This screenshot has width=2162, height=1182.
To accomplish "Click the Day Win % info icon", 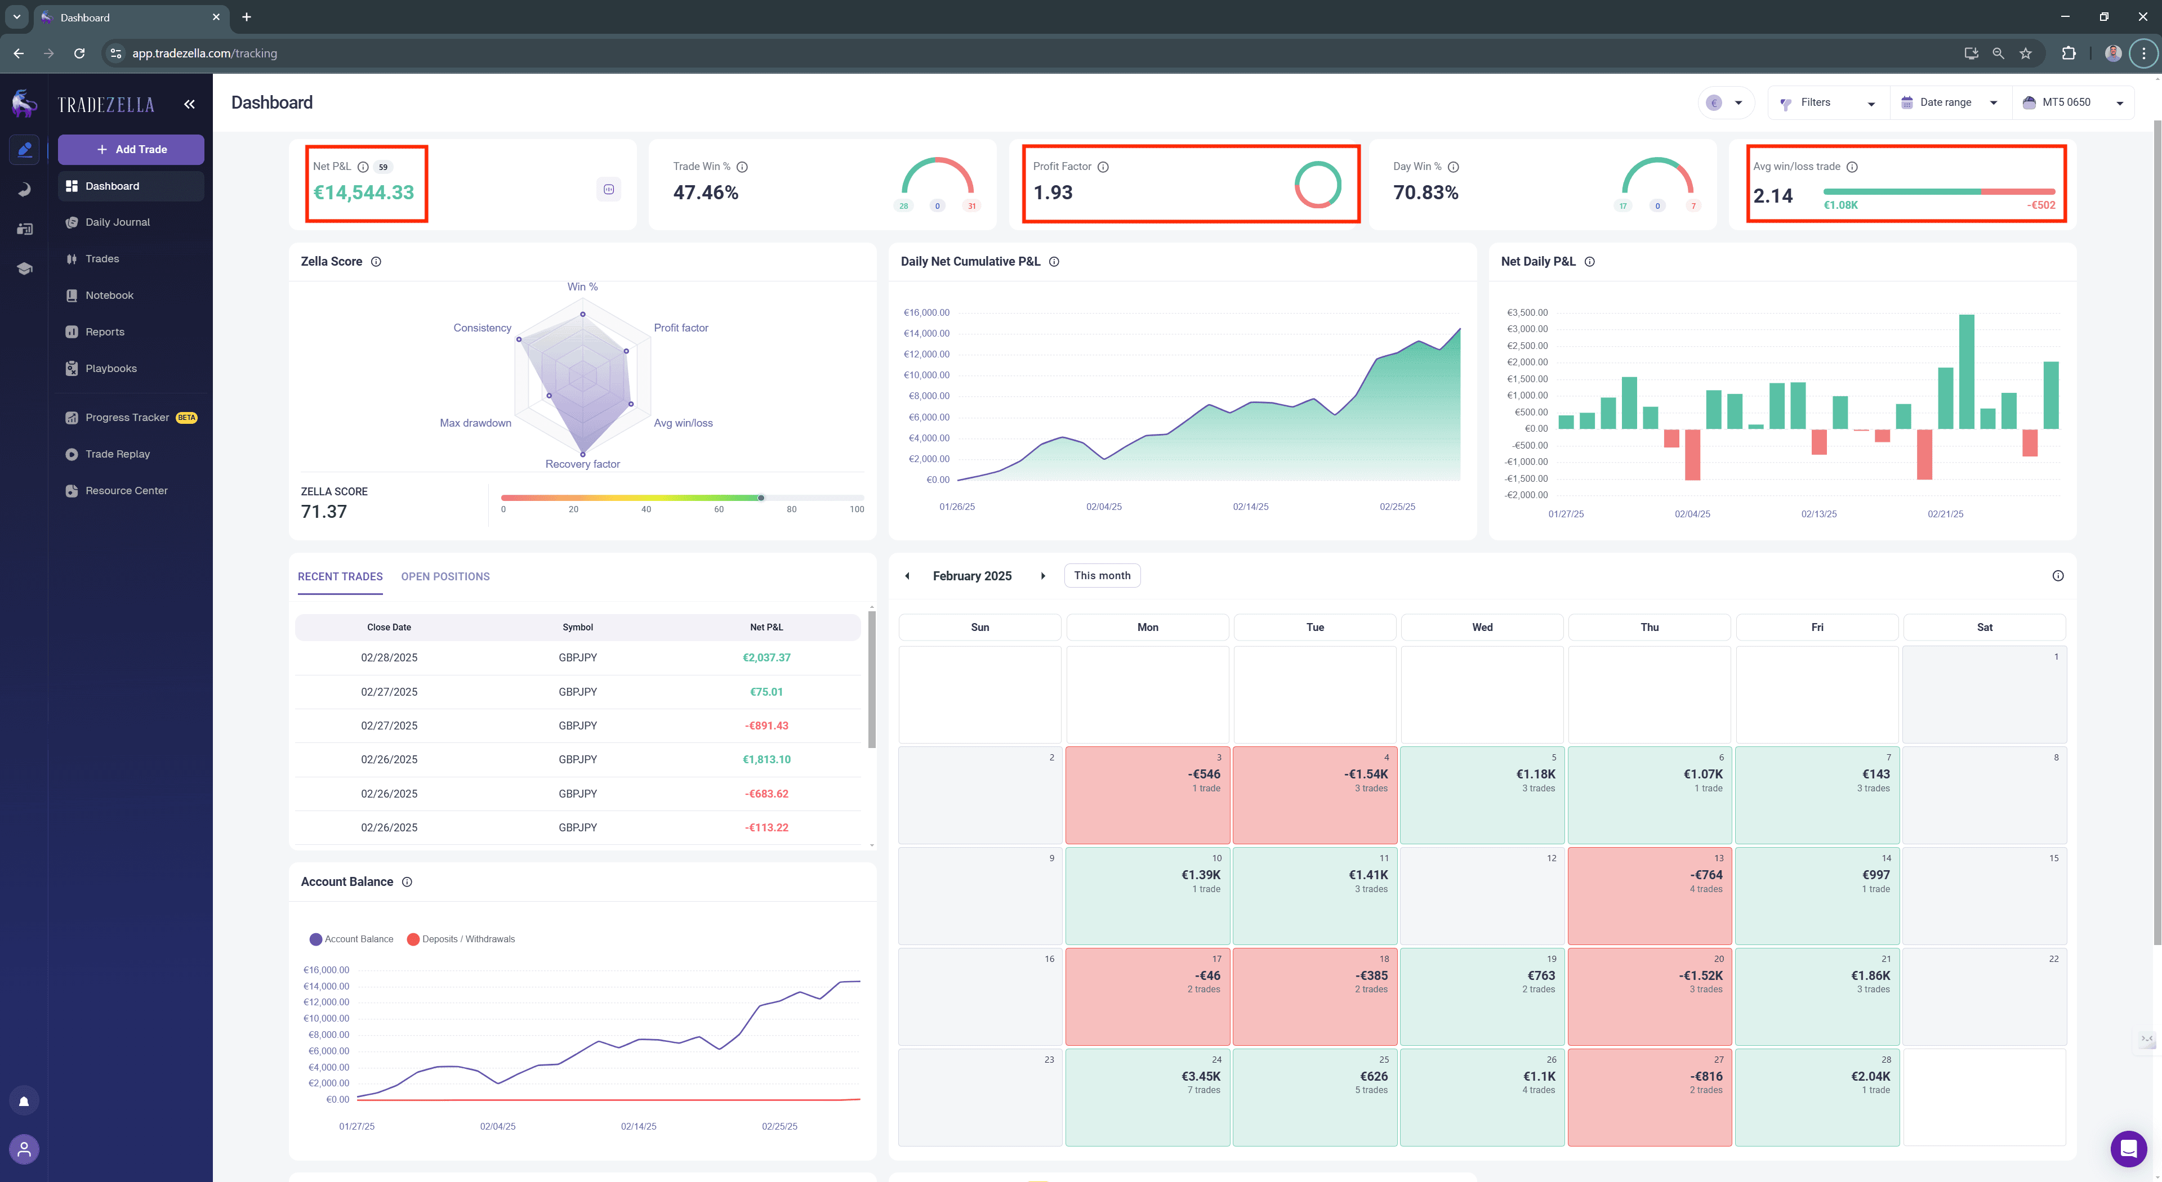I will click(1454, 167).
